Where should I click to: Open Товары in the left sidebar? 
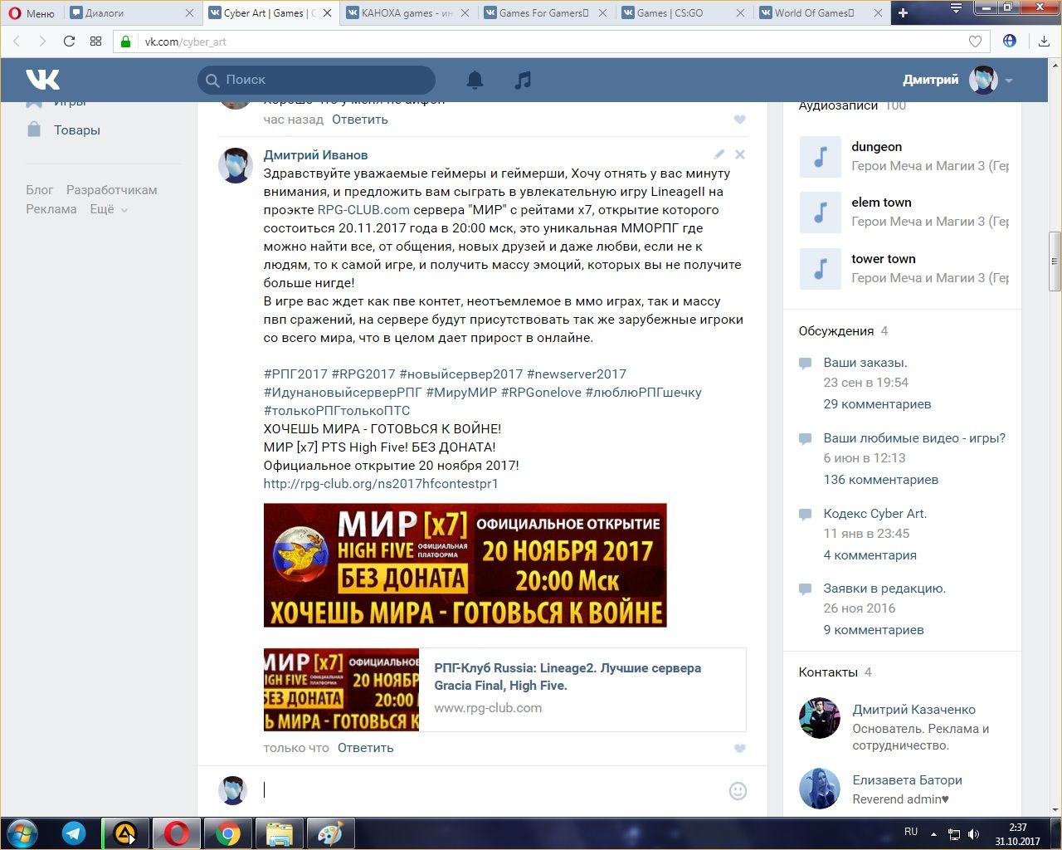tap(77, 130)
